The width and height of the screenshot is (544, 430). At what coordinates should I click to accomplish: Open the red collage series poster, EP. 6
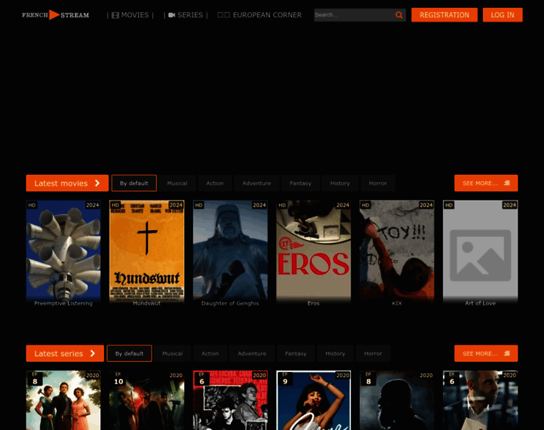230,400
